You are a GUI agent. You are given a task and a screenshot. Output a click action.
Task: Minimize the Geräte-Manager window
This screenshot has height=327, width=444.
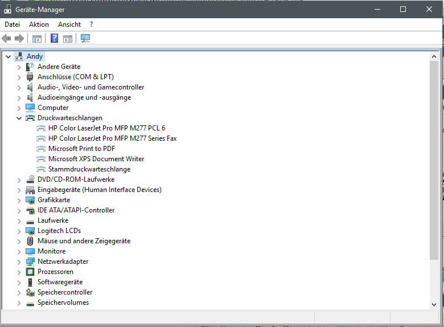click(x=377, y=9)
